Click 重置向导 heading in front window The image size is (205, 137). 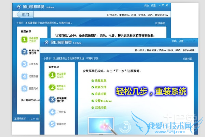pyautogui.click(x=54, y=67)
